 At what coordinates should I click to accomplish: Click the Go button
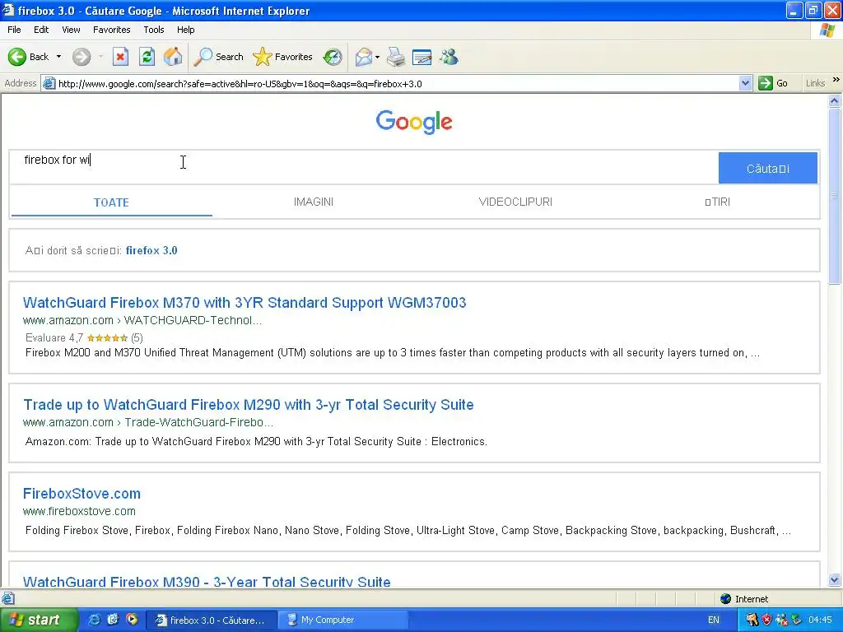coord(773,83)
